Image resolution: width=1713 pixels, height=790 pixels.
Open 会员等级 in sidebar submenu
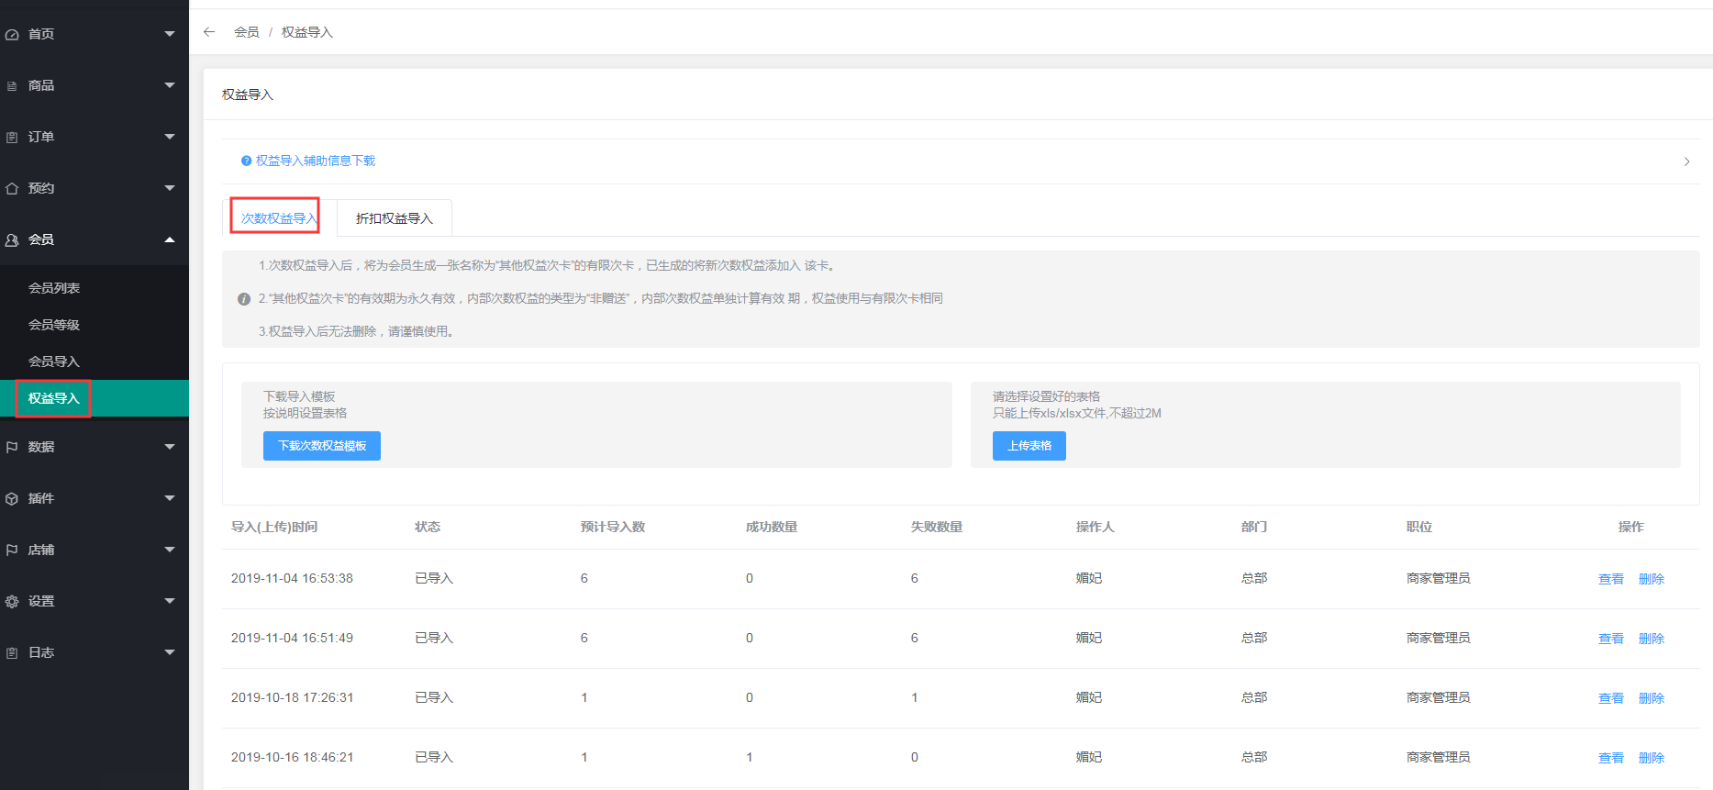(x=54, y=325)
